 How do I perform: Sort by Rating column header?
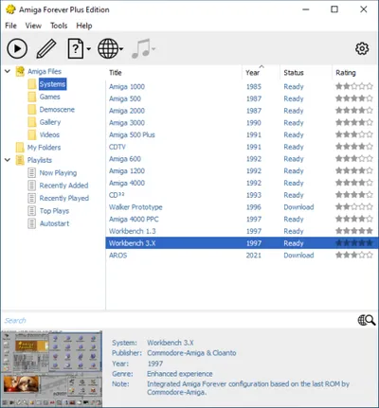(355, 73)
